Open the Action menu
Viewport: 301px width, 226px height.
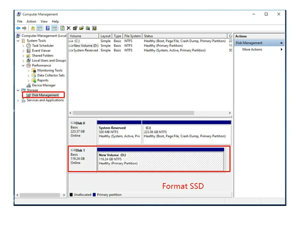(x=31, y=21)
